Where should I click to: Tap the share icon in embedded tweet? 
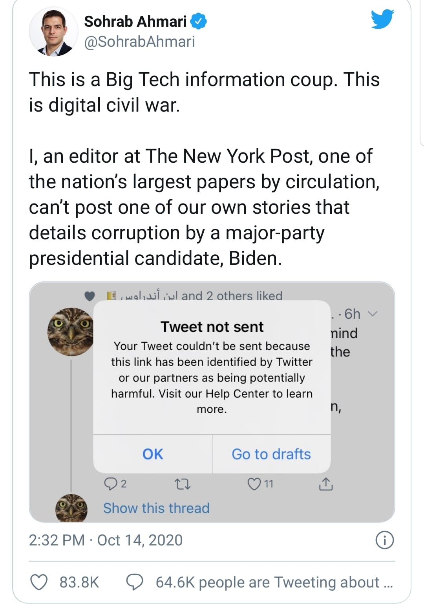pyautogui.click(x=325, y=484)
